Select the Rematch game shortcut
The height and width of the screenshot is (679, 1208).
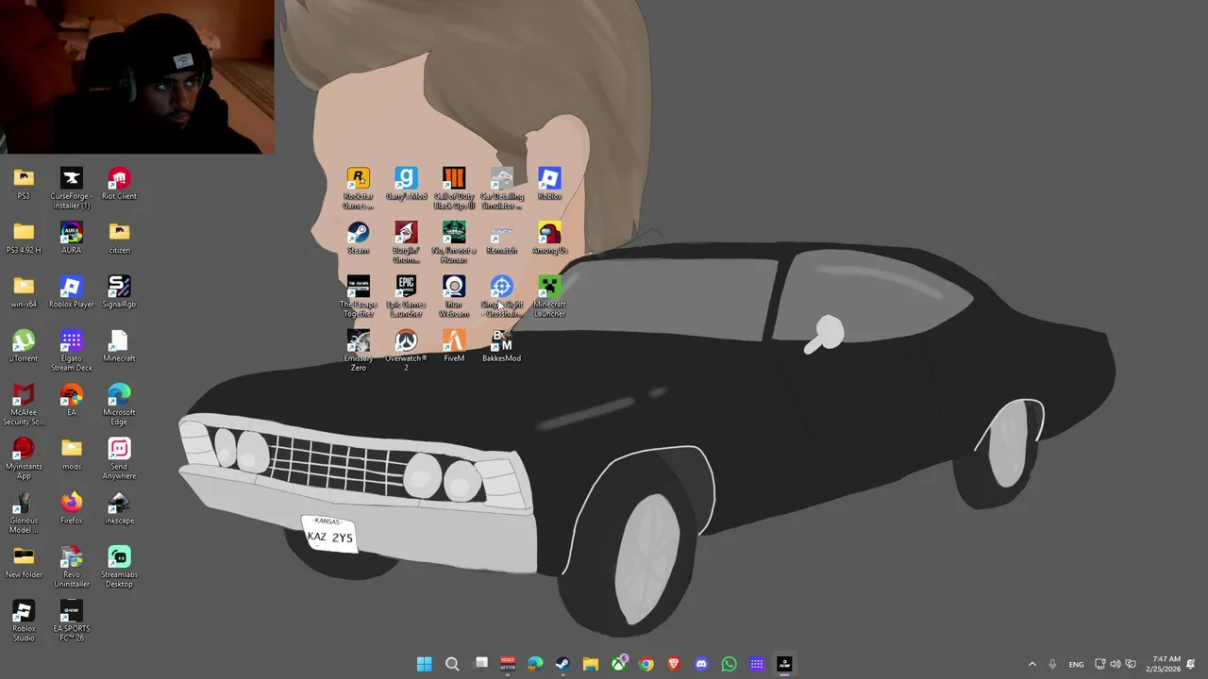click(502, 238)
